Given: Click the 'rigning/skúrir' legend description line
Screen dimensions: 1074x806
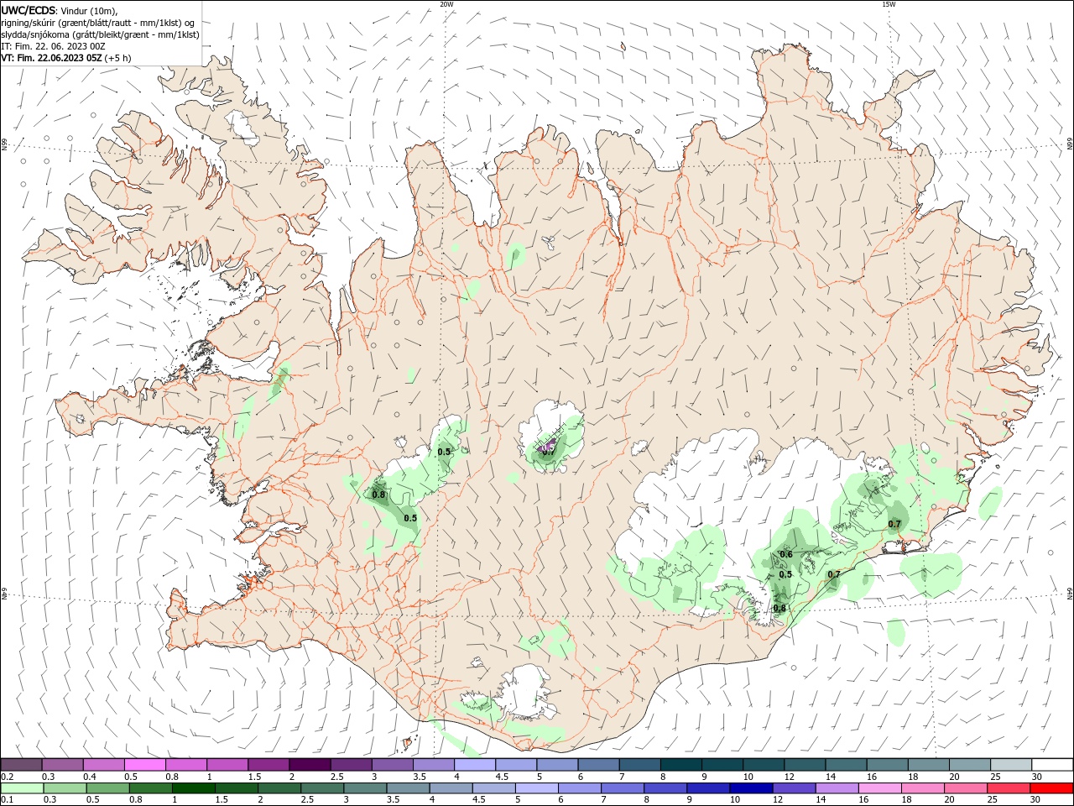Looking at the screenshot, I should tap(98, 23).
